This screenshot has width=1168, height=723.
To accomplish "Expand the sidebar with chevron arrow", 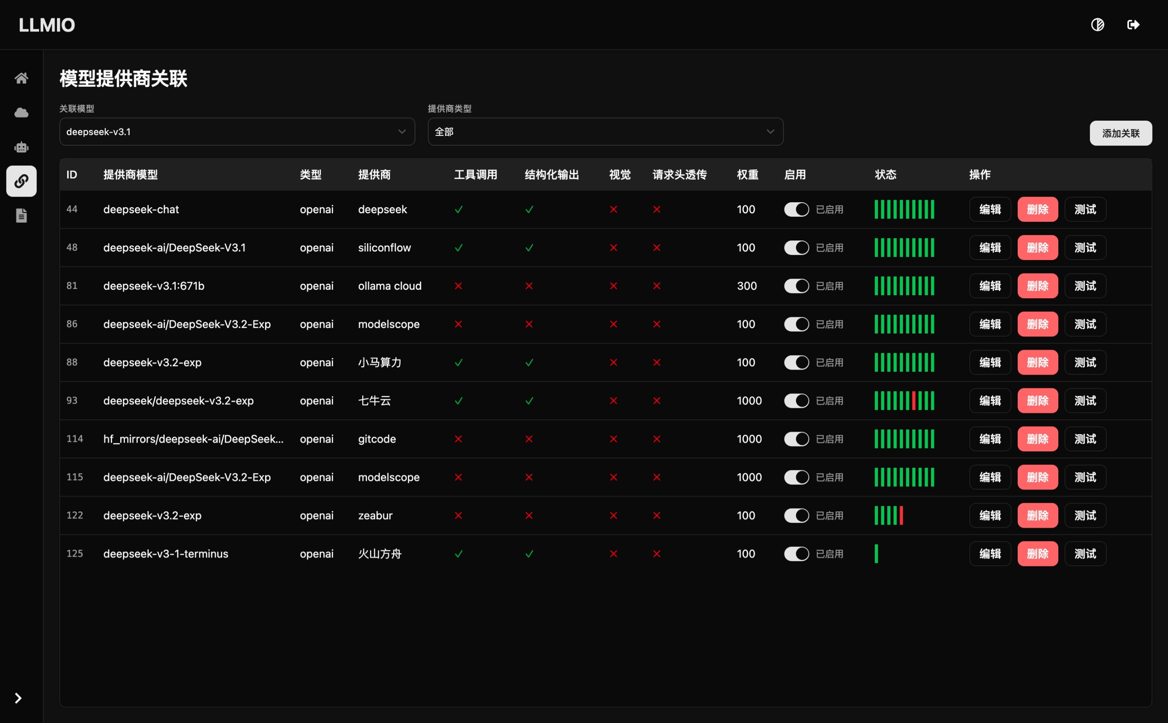I will (18, 698).
